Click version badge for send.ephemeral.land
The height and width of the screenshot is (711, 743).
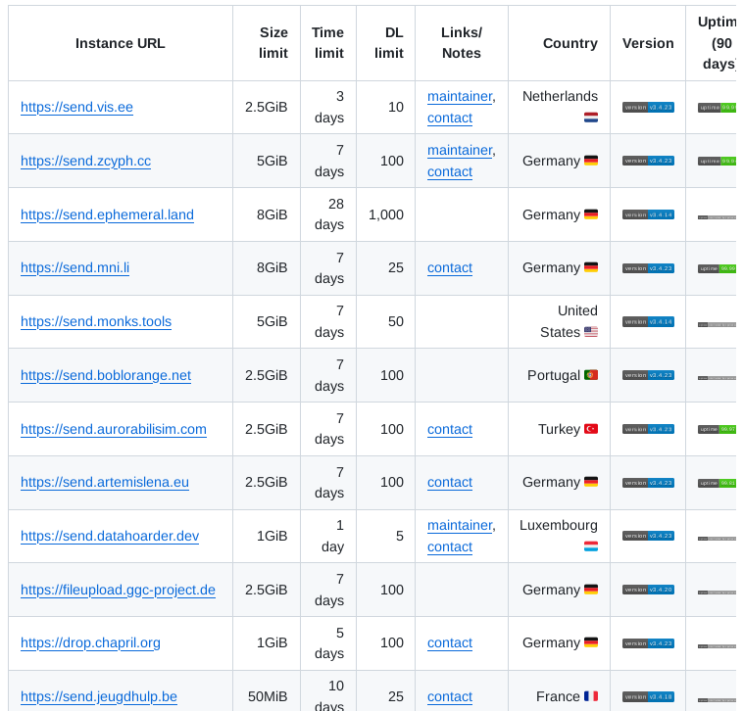(x=648, y=214)
